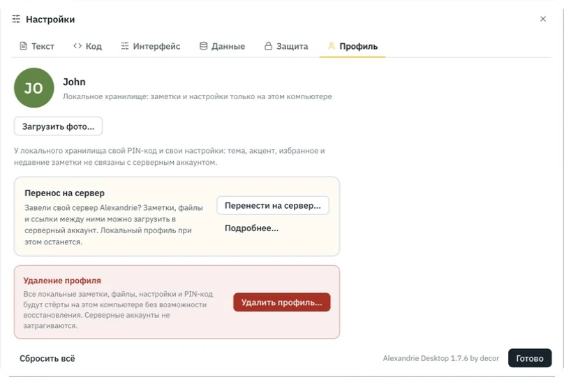The width and height of the screenshot is (564, 377).
Task: Click Перенести на сервер... button
Action: click(x=273, y=205)
